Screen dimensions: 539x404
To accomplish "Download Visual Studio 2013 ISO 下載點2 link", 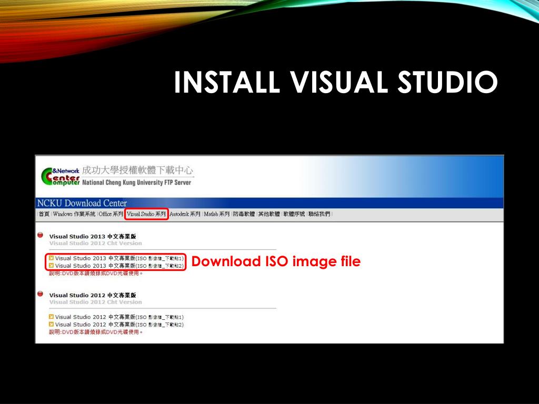I will tap(119, 266).
